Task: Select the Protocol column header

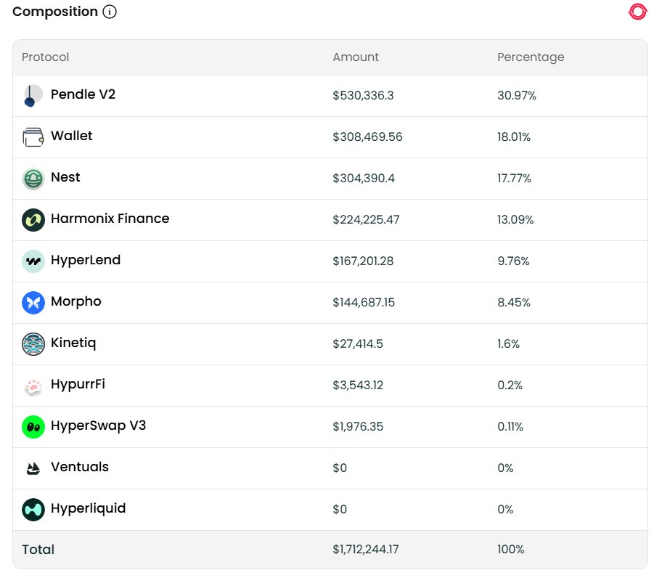Action: click(45, 57)
